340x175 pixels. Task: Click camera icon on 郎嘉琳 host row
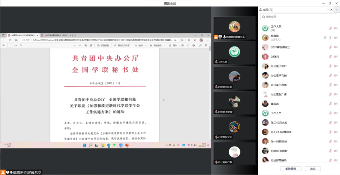pyautogui.click(x=336, y=38)
